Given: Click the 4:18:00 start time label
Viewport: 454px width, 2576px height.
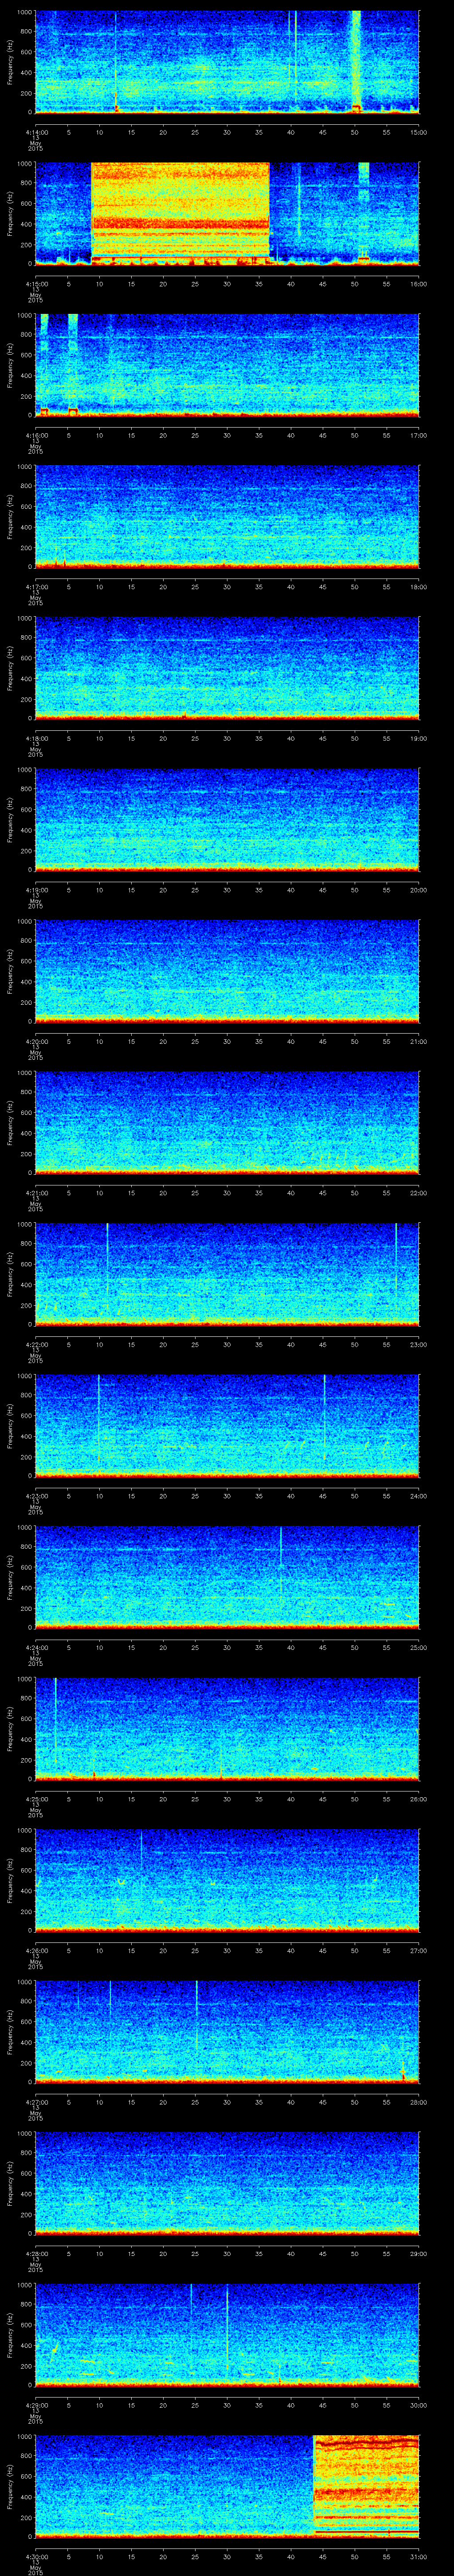Looking at the screenshot, I should click(x=36, y=739).
